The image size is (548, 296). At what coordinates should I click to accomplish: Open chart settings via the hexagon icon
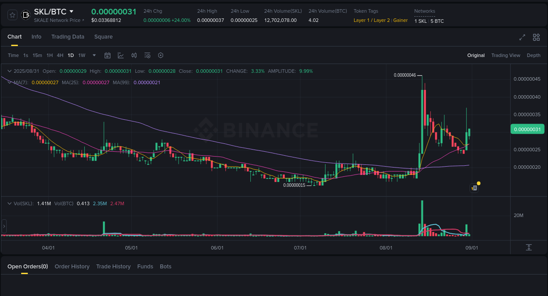160,55
